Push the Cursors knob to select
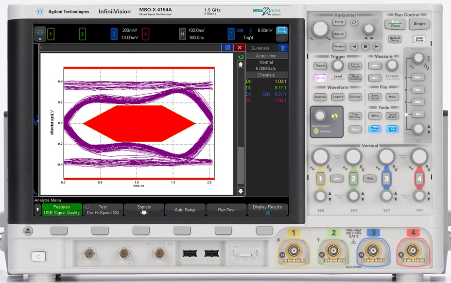 tap(392, 66)
